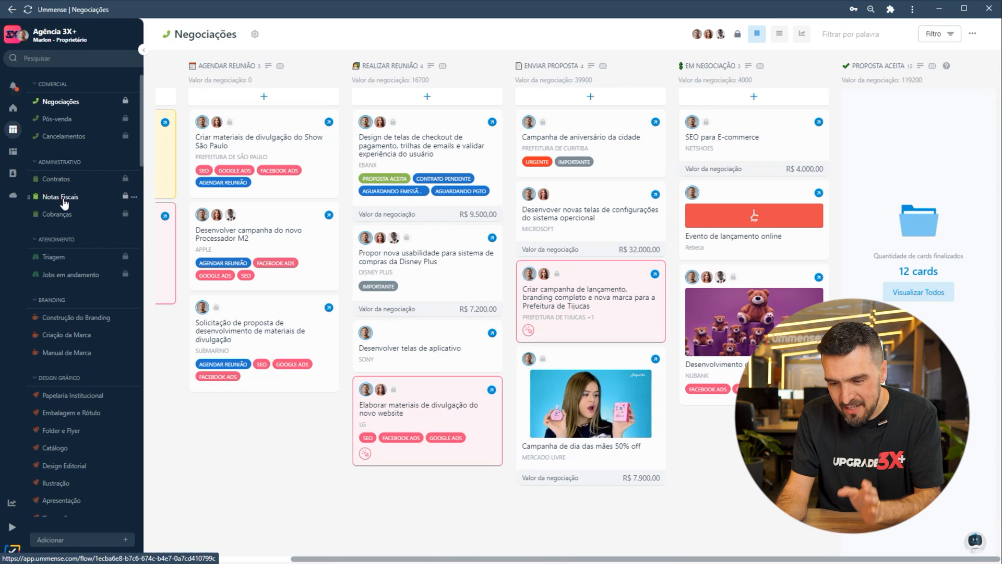The height and width of the screenshot is (564, 1002).
Task: Open boards grid icon in left rail
Action: point(13,130)
